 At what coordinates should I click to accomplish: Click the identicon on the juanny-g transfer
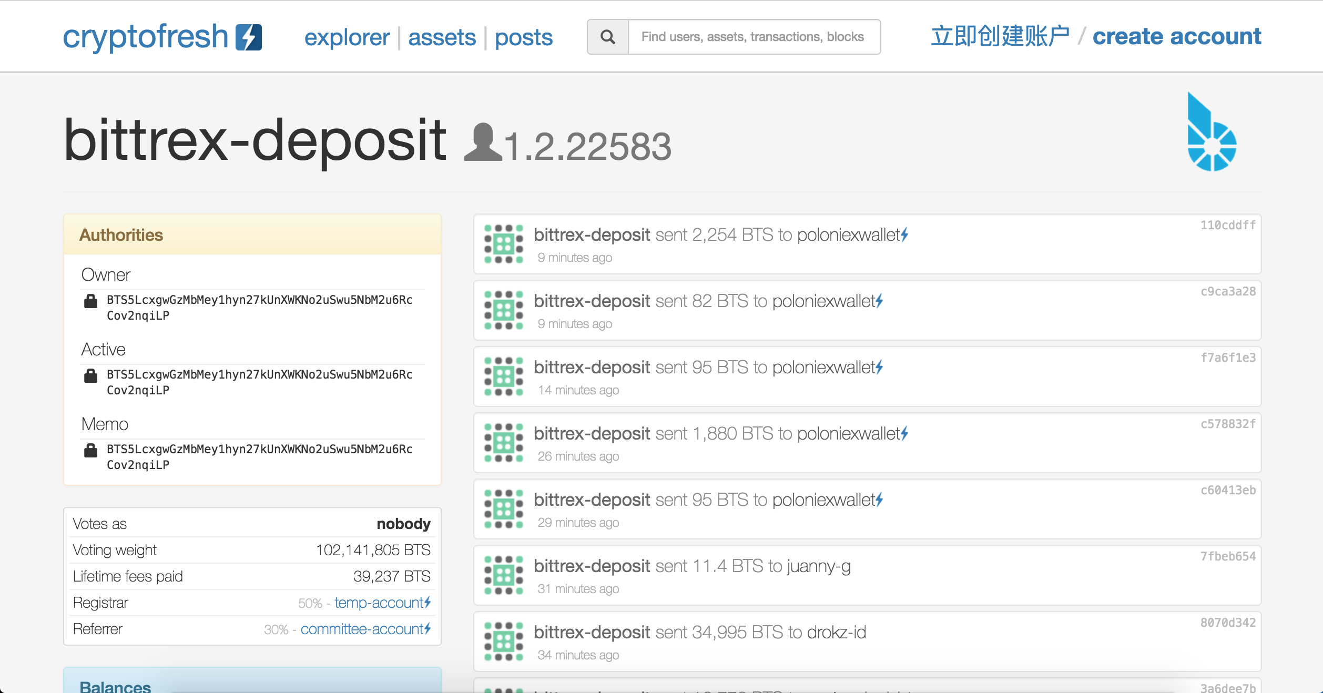[504, 575]
